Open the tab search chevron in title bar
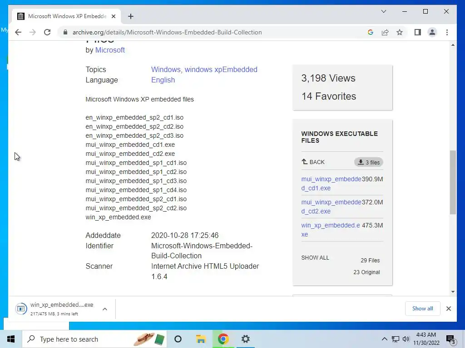The height and width of the screenshot is (348, 465). pos(383,11)
